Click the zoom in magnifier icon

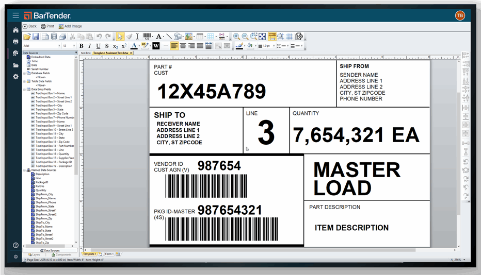[236, 37]
